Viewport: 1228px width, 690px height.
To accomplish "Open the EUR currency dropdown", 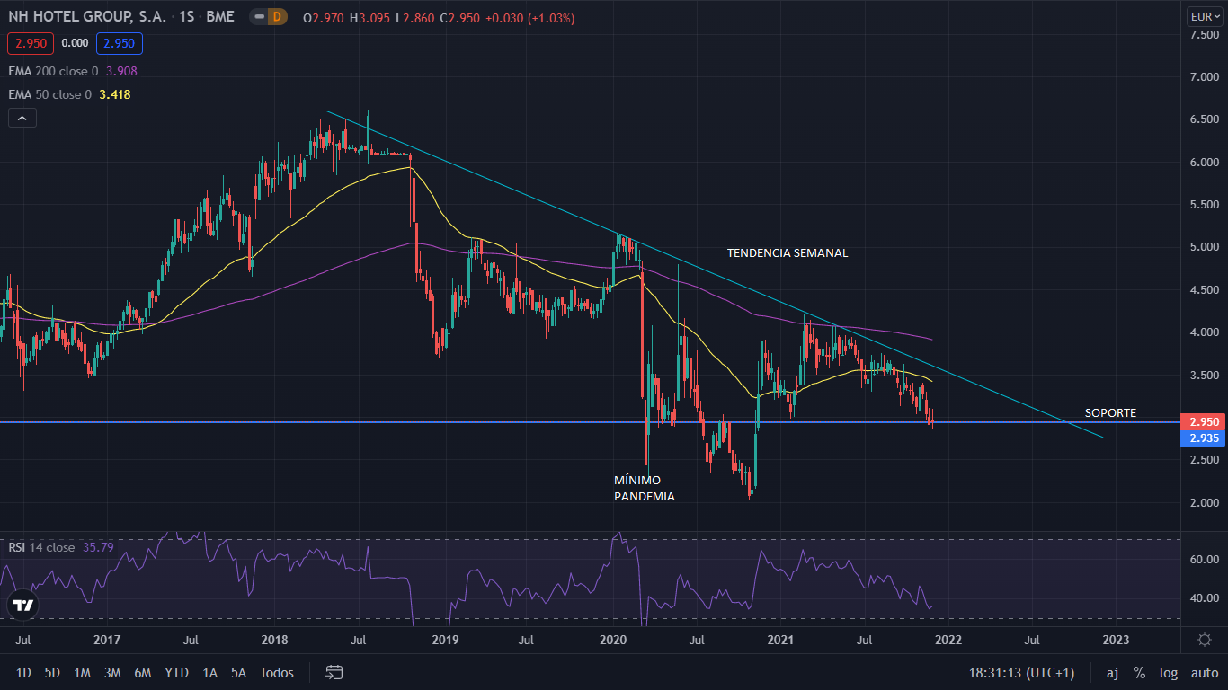I will 1204,16.
